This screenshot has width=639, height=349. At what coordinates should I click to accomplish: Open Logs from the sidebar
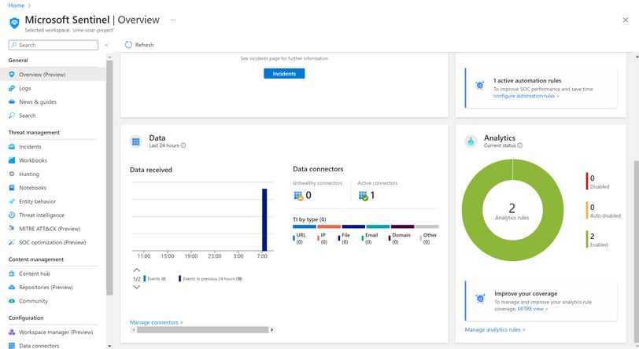(25, 88)
